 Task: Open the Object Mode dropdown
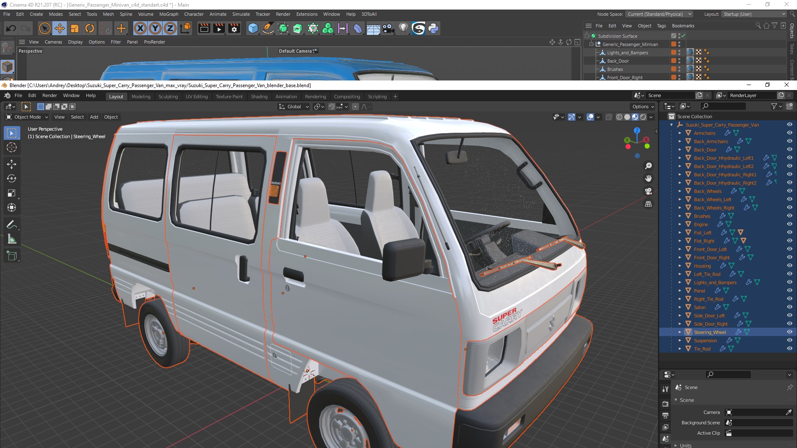[27, 117]
